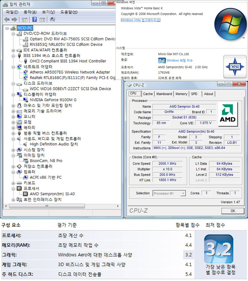248x281 pixels.
Task: Click the Forward arrow in Device Manager toolbar
Action: [x=14, y=19]
